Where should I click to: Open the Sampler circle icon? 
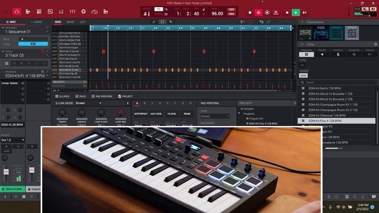pos(83,12)
